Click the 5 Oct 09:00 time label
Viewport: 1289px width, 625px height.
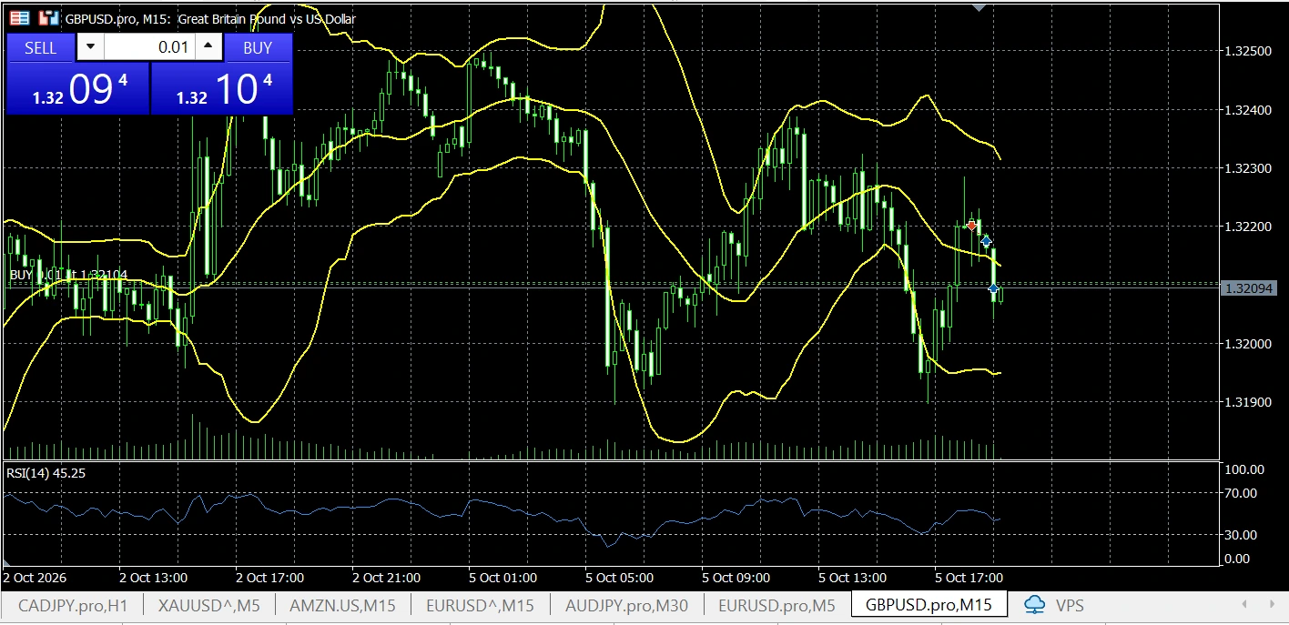coord(736,578)
